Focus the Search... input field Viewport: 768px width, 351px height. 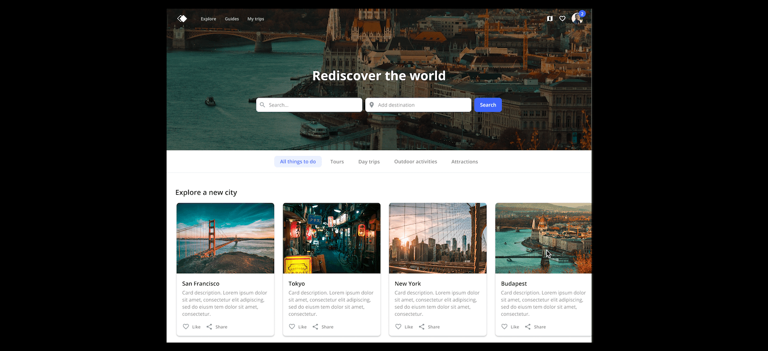309,105
